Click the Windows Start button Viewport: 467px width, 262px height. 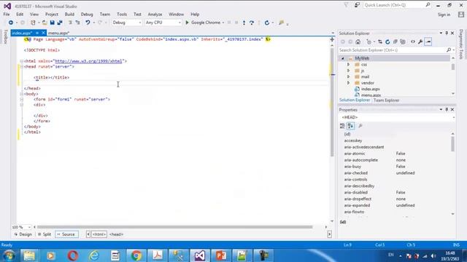(9, 255)
